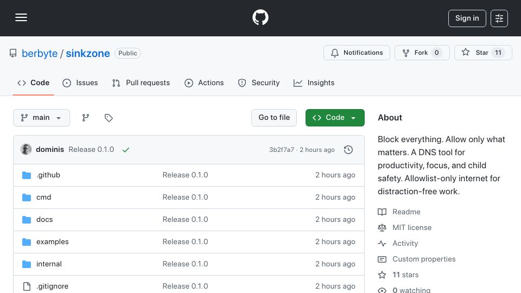This screenshot has width=521, height=293.
Task: Open Release 0.1.0 commit in internal row
Action: pyautogui.click(x=185, y=264)
